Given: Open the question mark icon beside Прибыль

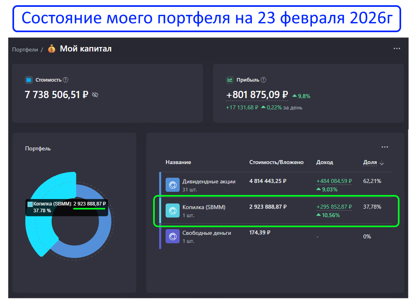Looking at the screenshot, I should pos(264,80).
